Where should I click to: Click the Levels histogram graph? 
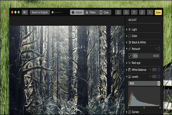144,97
